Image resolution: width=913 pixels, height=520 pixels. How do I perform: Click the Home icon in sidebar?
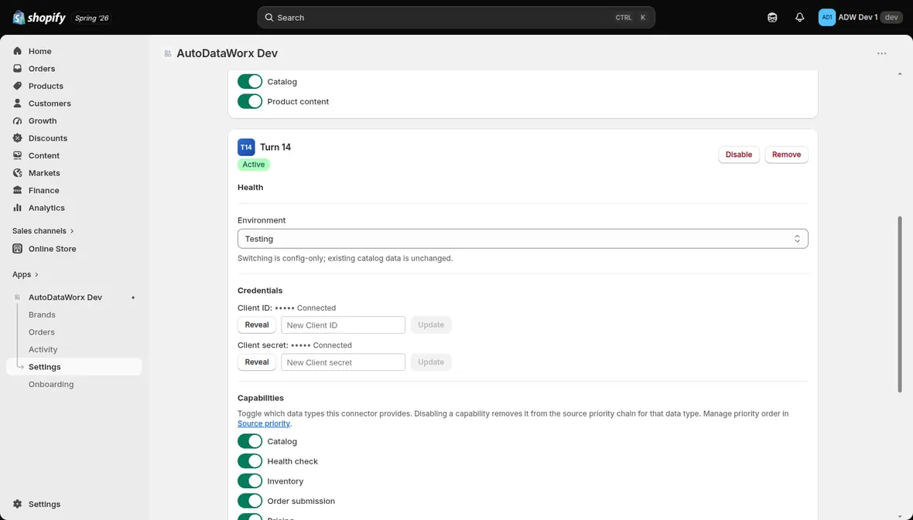pyautogui.click(x=18, y=51)
